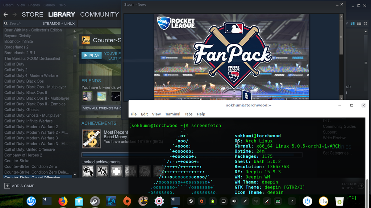Viewport: 371px width, 208px height.
Task: Click the Origin tray icon in the dock
Action: (x=201, y=201)
